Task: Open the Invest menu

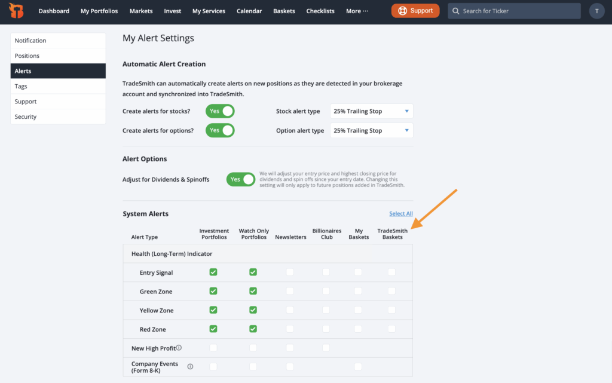Action: (x=173, y=11)
